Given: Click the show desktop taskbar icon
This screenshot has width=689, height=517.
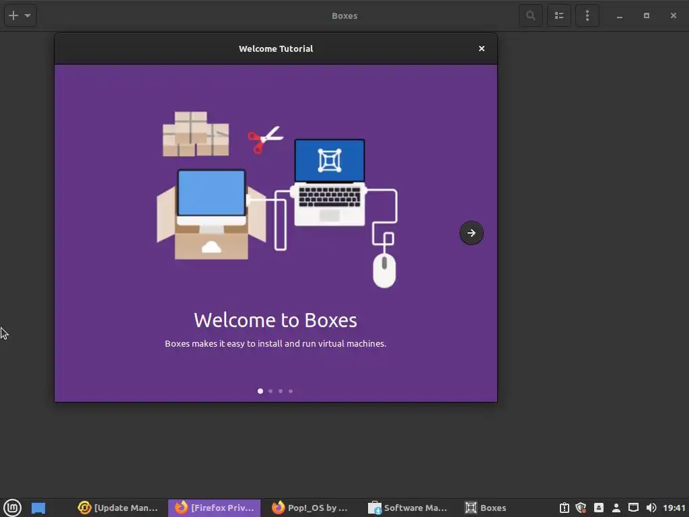Looking at the screenshot, I should pyautogui.click(x=38, y=508).
